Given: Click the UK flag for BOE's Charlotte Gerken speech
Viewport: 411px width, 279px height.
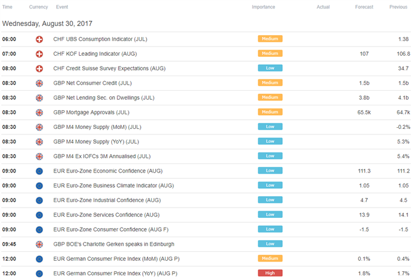Looking at the screenshot, I should click(x=39, y=245).
